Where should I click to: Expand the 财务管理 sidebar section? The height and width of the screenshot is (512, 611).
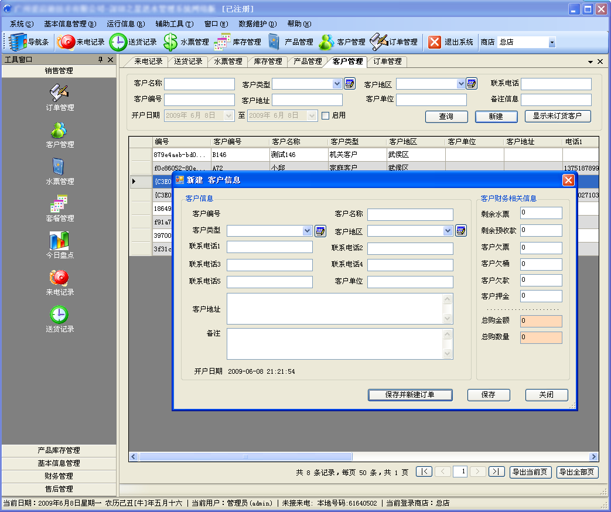click(59, 476)
